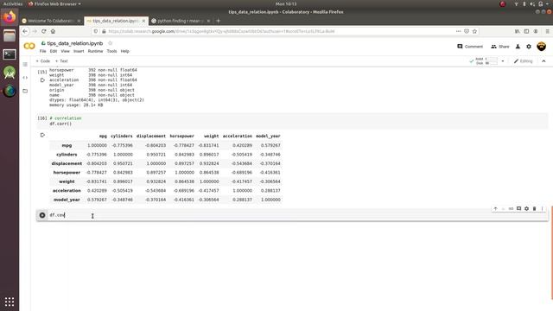
Task: Add a new Text cell
Action: (61, 61)
